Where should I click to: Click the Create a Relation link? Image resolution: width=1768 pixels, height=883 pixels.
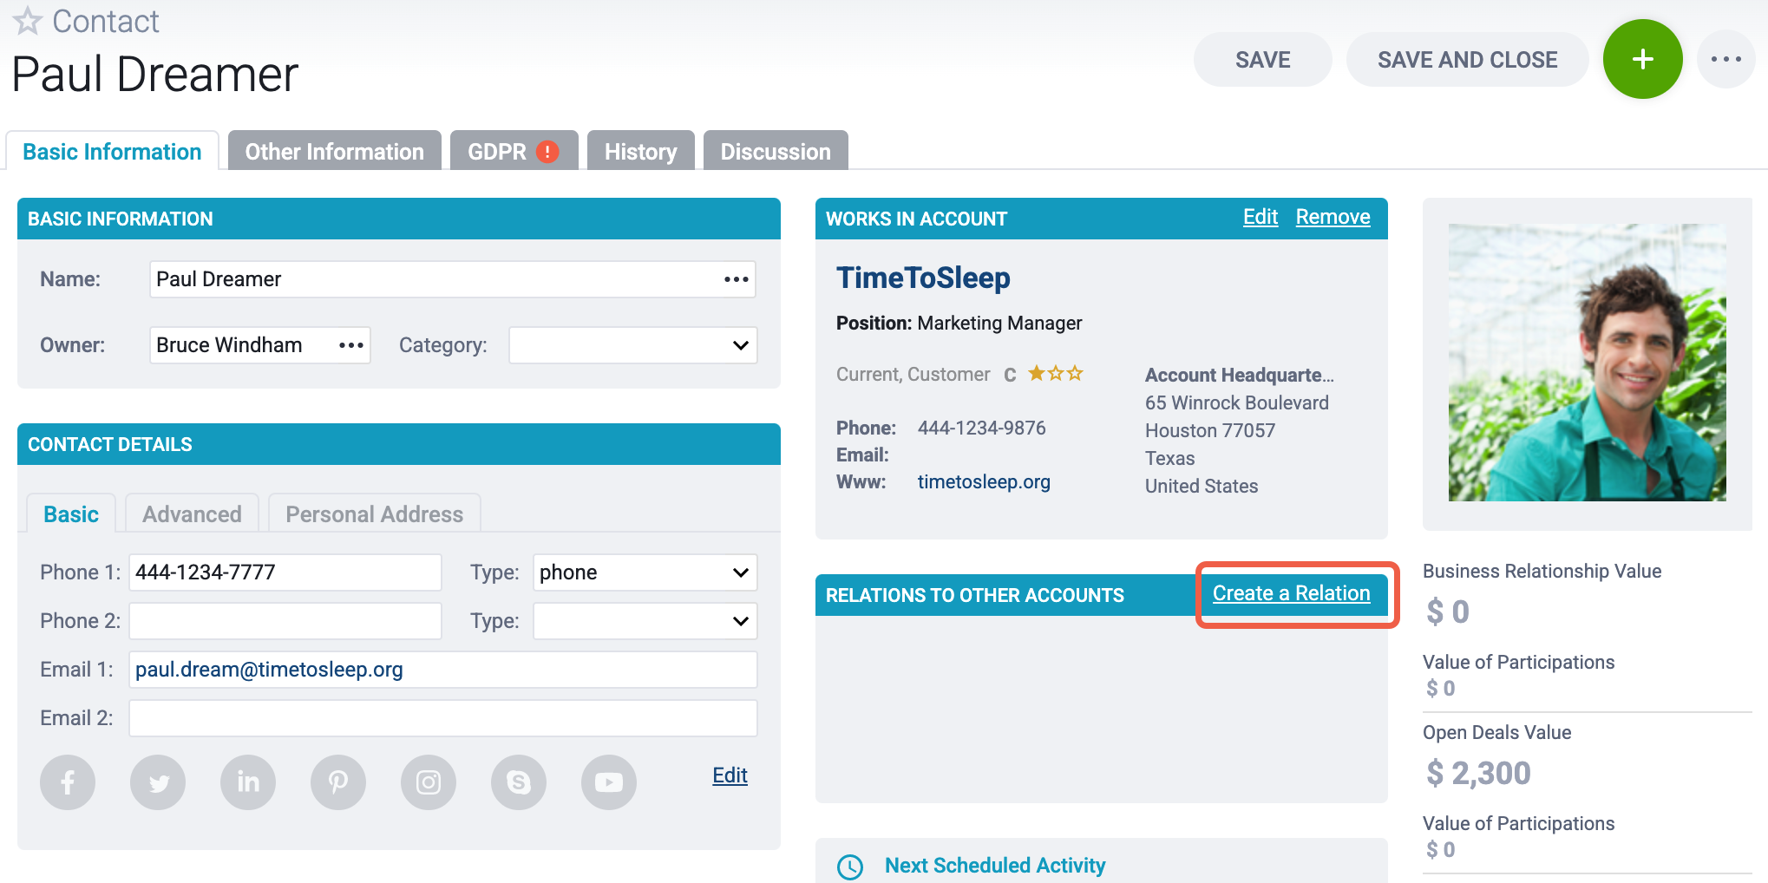tap(1291, 593)
